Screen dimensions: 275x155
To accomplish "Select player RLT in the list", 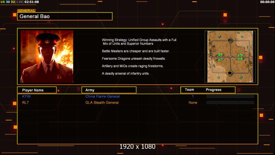I will (x=26, y=103).
